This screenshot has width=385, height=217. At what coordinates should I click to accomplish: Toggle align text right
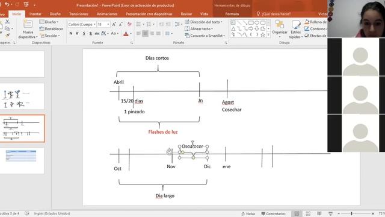coord(152,33)
